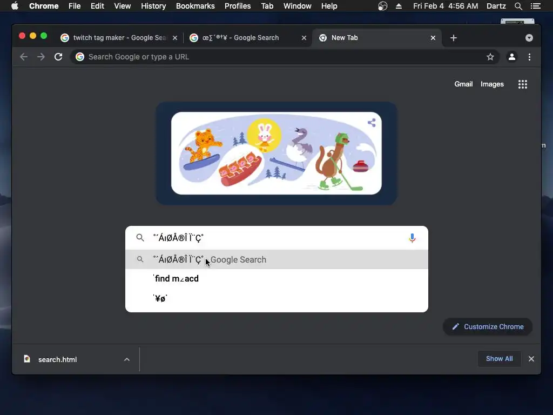Choose the '¥ø' suggestion
Screen dimensions: 553x415
click(276, 298)
